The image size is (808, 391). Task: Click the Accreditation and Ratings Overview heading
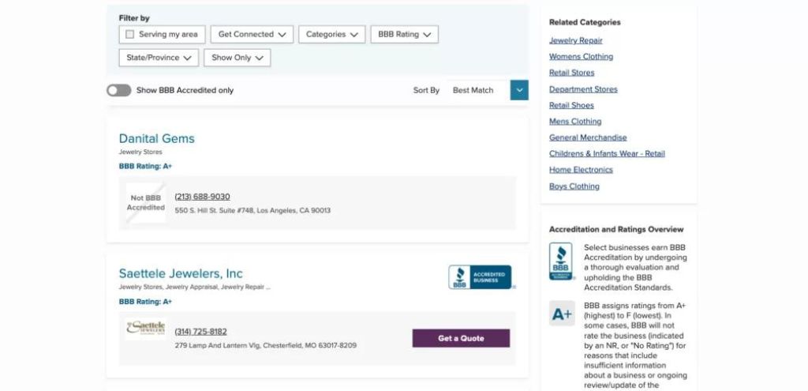click(616, 230)
